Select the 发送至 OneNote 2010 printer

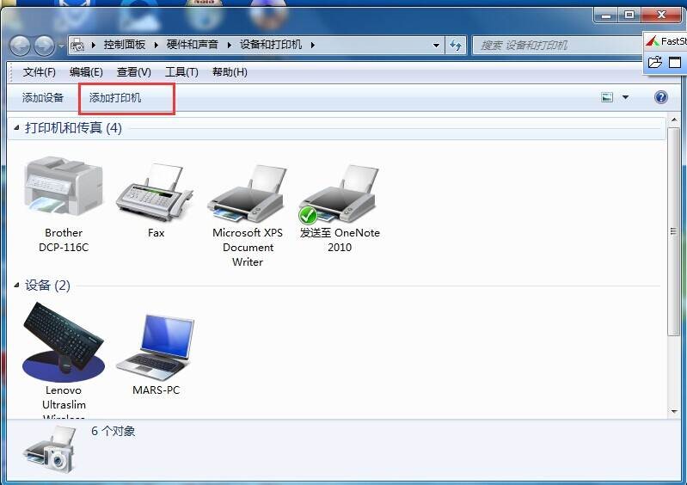[x=340, y=193]
